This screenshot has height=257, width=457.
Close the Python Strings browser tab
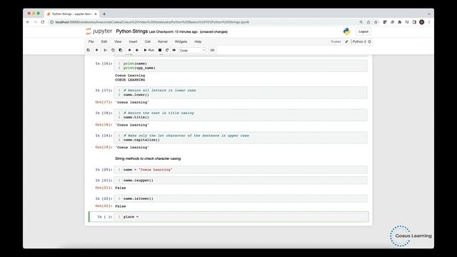[x=95, y=14]
